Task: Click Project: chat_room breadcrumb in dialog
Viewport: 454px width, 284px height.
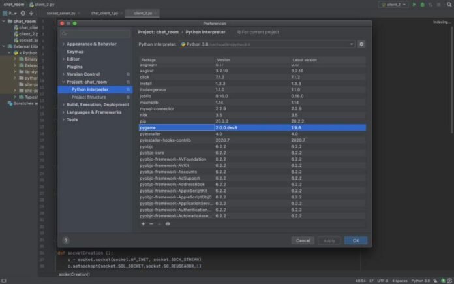Action: [158, 32]
